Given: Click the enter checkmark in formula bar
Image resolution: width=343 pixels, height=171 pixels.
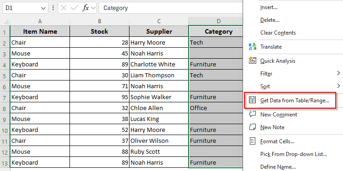Looking at the screenshot, I should (x=75, y=8).
